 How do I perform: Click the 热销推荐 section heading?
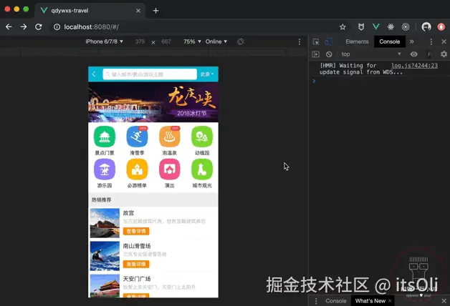point(101,199)
